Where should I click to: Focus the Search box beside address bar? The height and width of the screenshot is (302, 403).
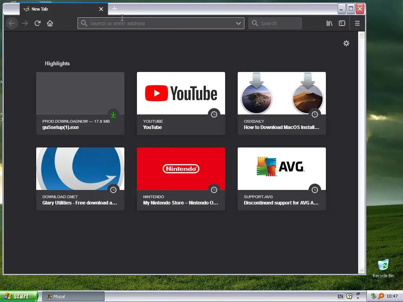tap(275, 23)
